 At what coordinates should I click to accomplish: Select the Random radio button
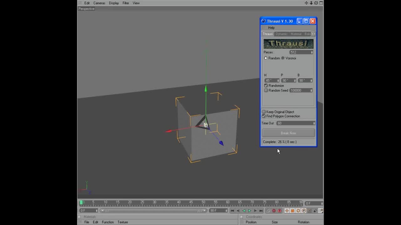(266, 58)
